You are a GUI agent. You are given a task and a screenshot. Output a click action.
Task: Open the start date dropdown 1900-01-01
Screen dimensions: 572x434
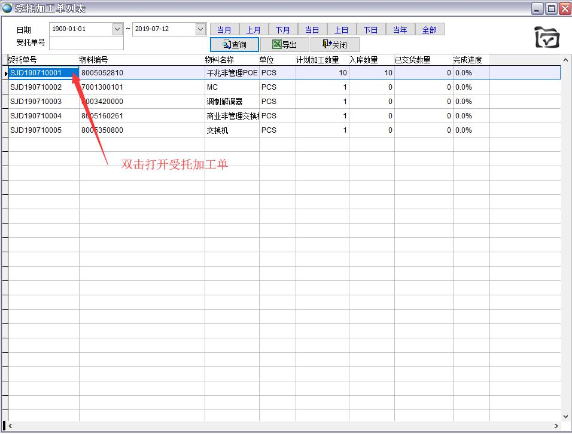point(117,29)
